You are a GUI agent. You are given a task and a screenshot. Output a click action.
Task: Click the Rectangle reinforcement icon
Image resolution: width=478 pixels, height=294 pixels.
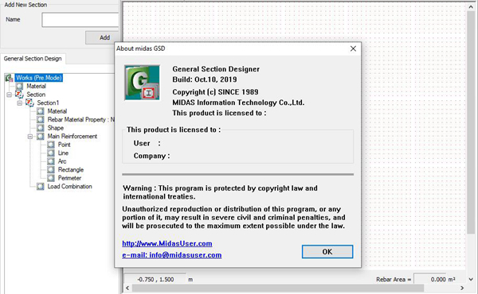51,170
